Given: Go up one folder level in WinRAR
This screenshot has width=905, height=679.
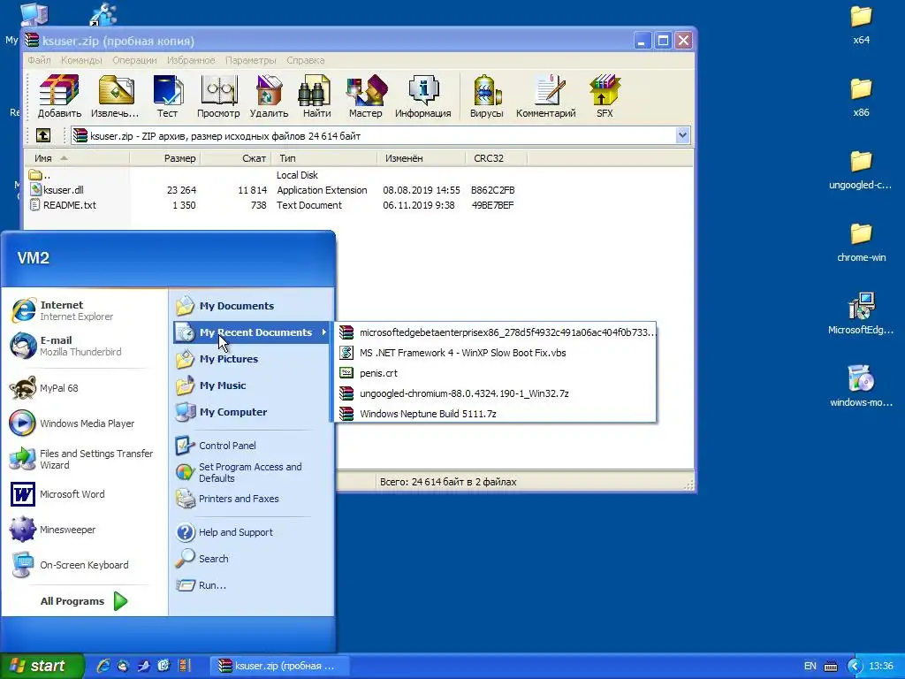Looking at the screenshot, I should (x=43, y=135).
